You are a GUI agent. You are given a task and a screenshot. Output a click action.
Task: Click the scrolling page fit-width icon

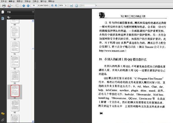[x=71, y=5]
